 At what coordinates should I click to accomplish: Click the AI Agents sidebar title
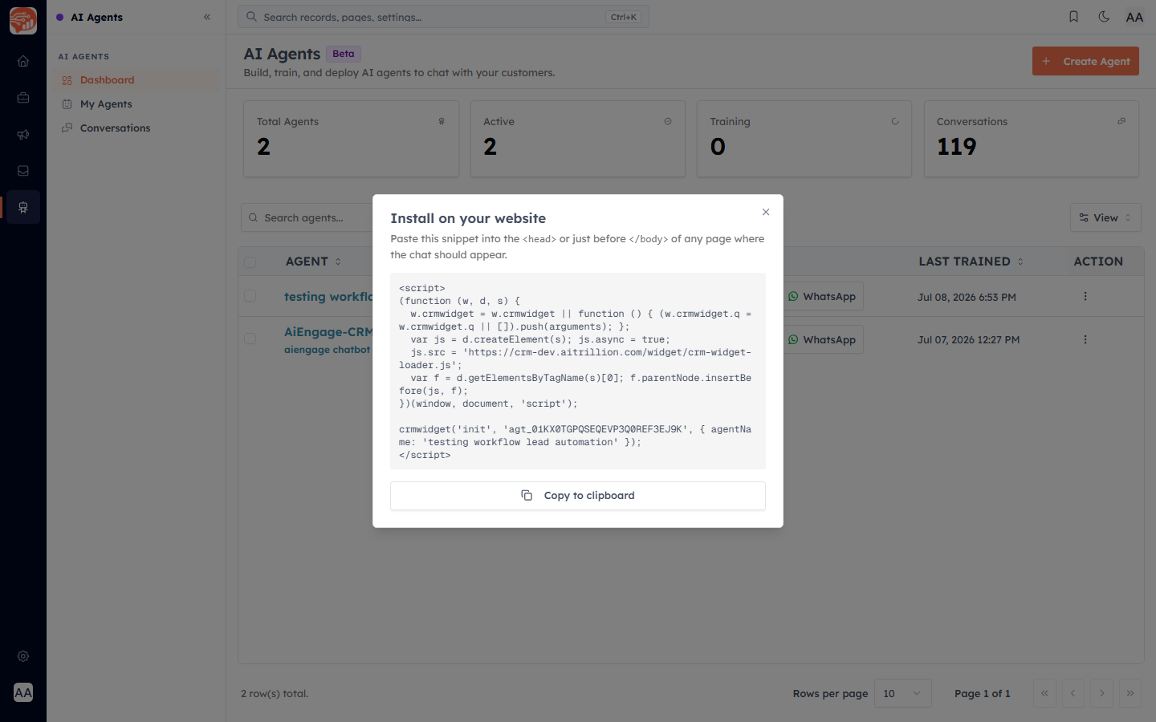click(x=97, y=17)
